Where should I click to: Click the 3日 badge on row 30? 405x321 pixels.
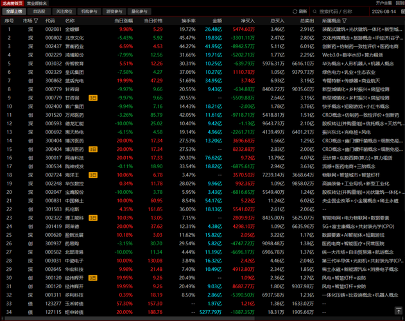coord(93,278)
